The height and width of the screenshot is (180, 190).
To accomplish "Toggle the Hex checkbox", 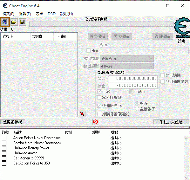I will coord(88,50).
